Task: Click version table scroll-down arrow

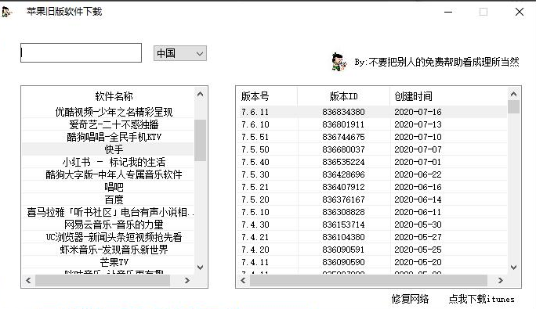Action: pos(513,268)
